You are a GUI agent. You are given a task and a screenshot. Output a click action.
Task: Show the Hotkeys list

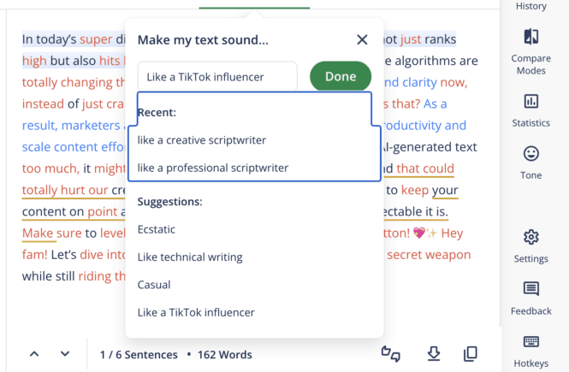[x=530, y=351]
